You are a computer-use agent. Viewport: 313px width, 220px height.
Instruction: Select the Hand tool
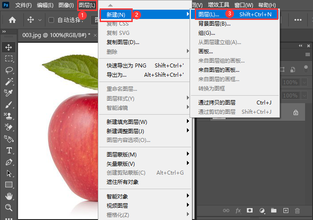tap(8, 196)
